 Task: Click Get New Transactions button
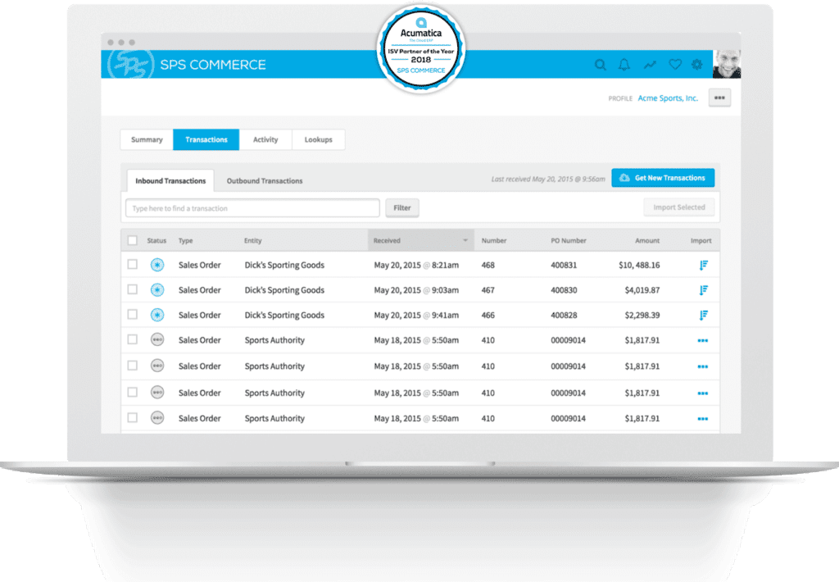[663, 178]
